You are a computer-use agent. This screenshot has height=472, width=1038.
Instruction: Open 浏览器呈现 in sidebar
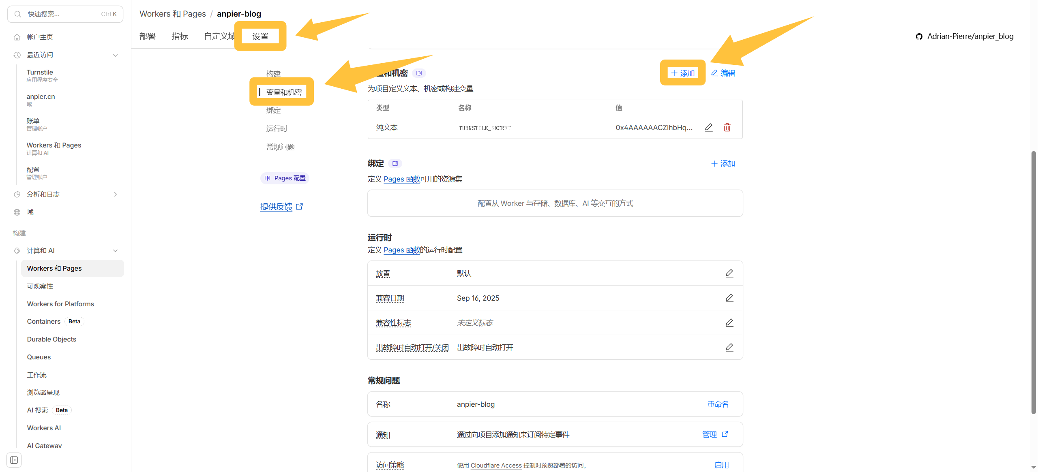click(43, 393)
